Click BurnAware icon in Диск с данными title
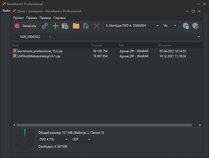Viewport: 209px width, 158px height. point(14,11)
